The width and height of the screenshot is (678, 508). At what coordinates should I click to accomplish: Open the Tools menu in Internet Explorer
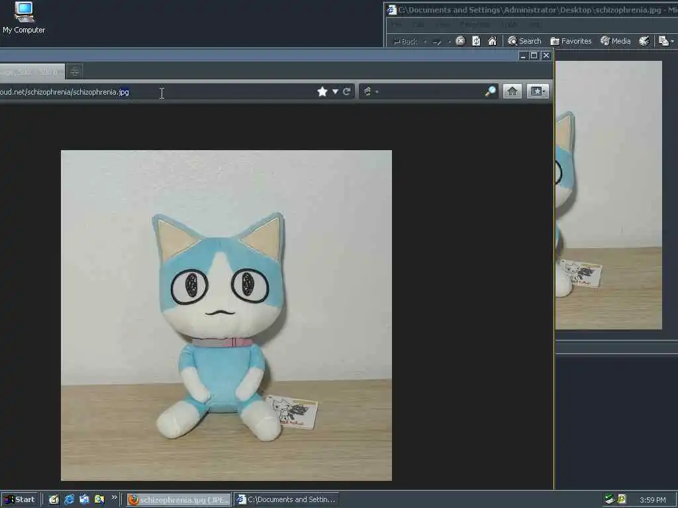coord(509,24)
